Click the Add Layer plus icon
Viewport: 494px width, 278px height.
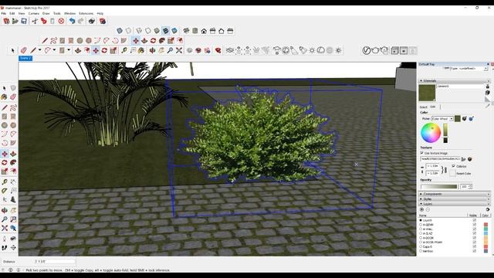point(422,209)
